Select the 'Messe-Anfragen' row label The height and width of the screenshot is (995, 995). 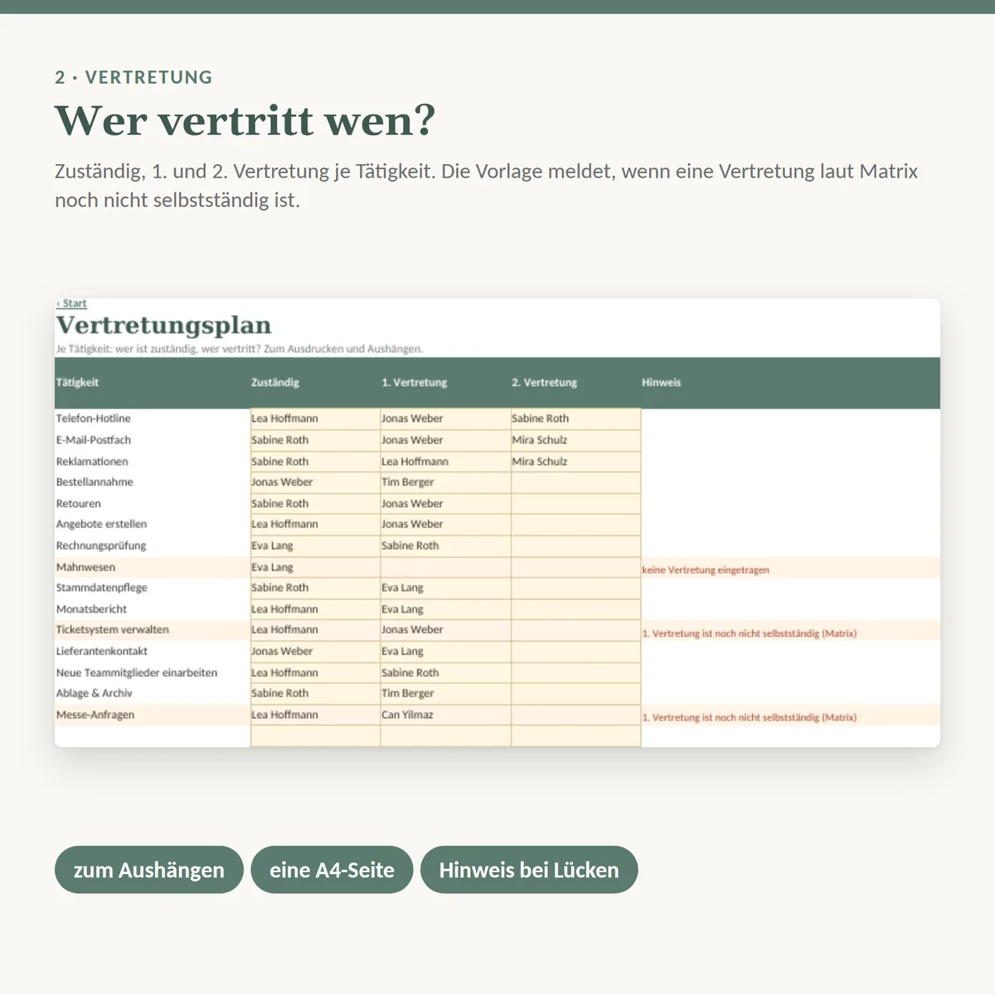point(95,715)
